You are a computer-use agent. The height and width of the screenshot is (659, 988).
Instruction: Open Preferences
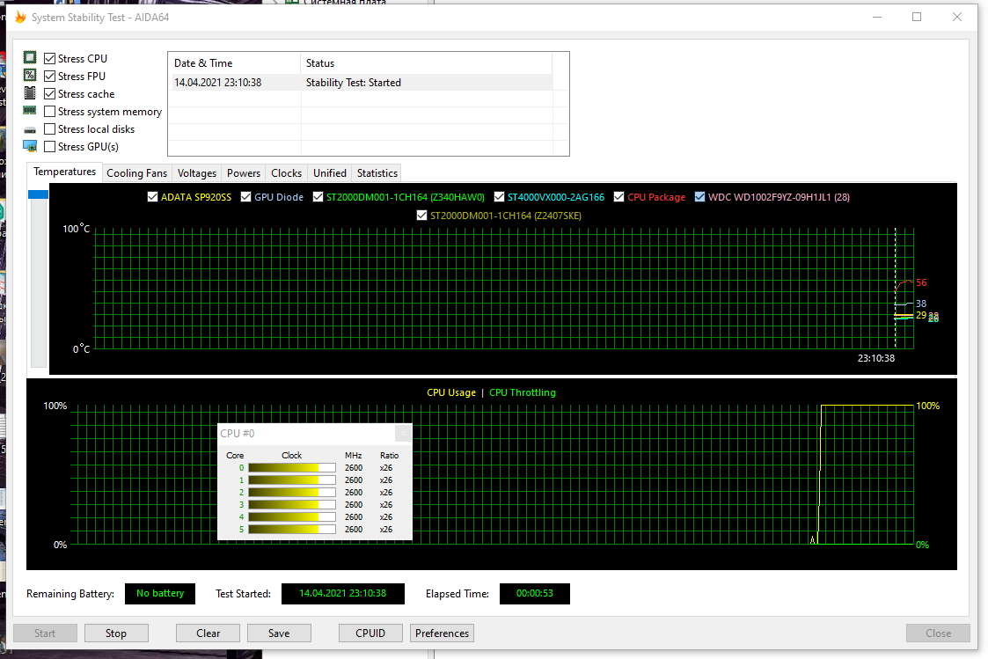coord(442,633)
